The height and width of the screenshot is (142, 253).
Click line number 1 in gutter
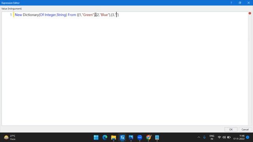point(11,15)
